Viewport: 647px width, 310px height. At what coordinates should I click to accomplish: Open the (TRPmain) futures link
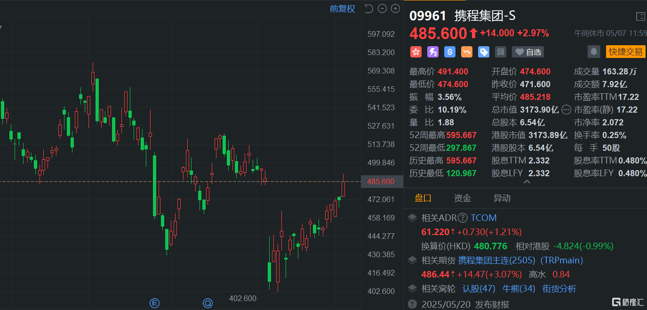(561, 260)
